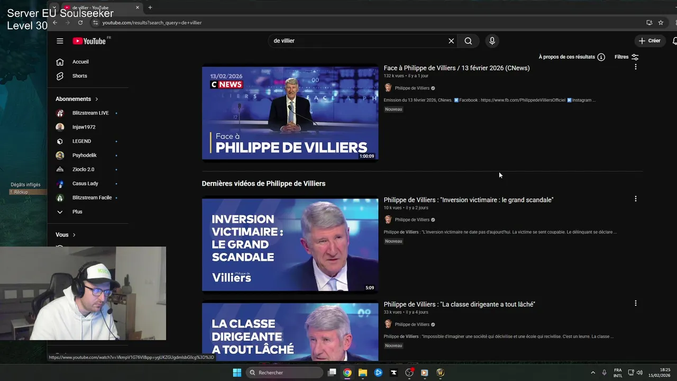
Task: Bookmark this page with the star icon
Action: coord(661,23)
